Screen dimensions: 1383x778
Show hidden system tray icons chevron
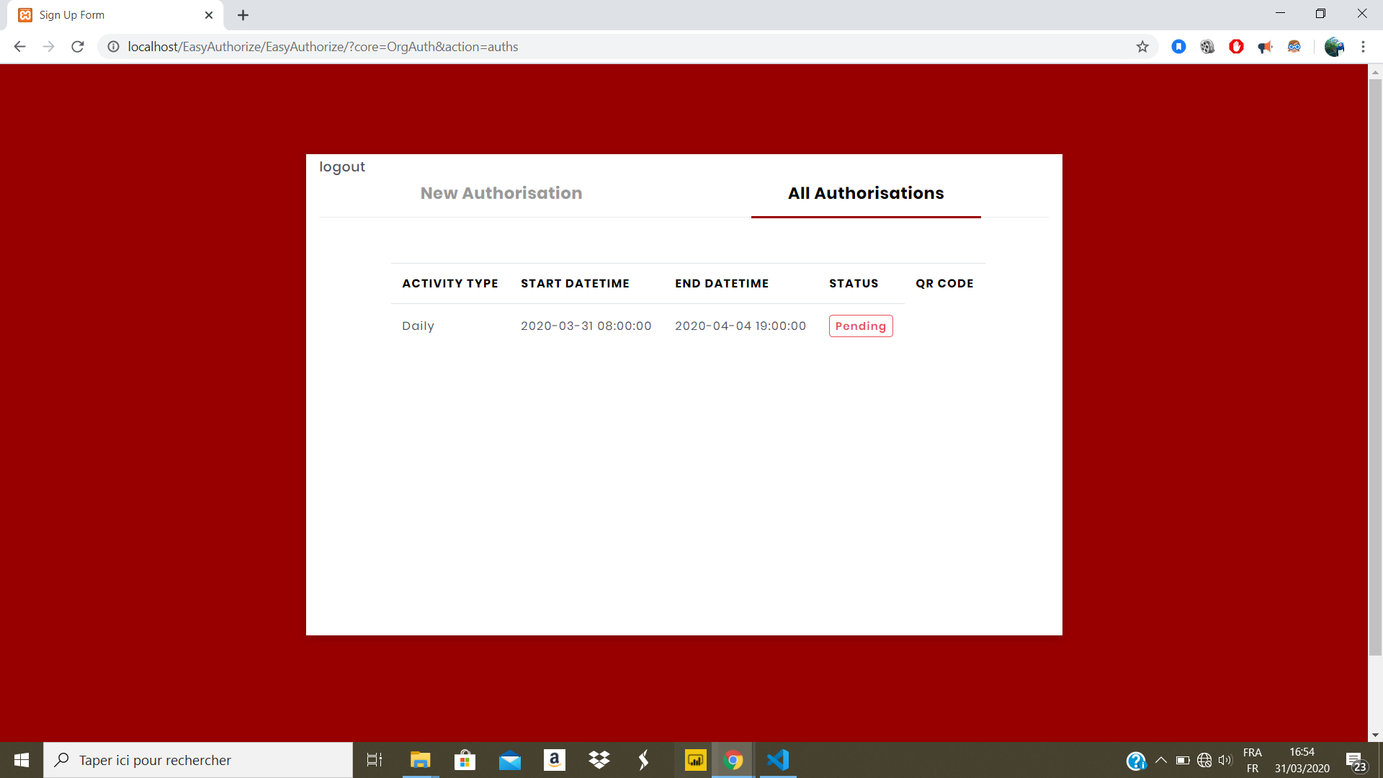click(x=1160, y=760)
